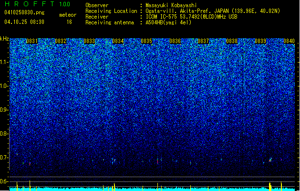This screenshot has height=191, width=300.
Task: Click the 0.9 kHz axis label
Action: [x=4, y=110]
